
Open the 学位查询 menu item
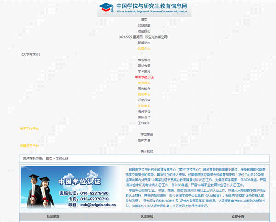[x=144, y=83]
